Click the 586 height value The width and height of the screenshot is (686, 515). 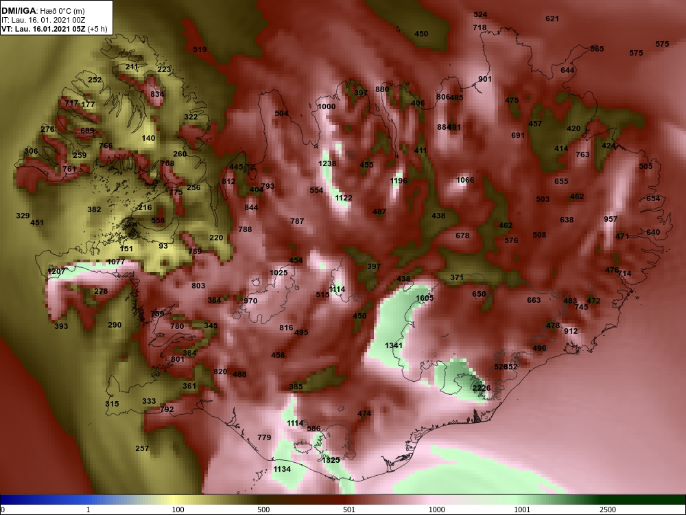tap(314, 428)
